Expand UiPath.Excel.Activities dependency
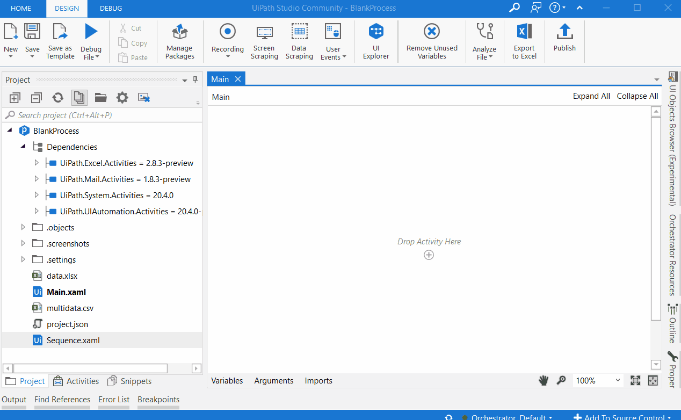 37,163
